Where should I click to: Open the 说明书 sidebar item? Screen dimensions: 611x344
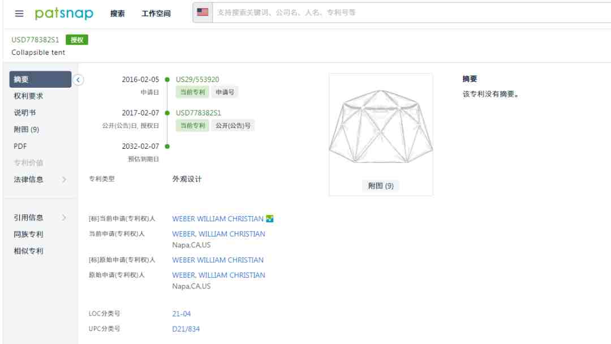click(25, 113)
